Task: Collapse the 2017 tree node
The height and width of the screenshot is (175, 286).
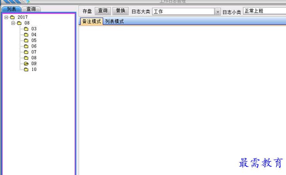Action: (7, 17)
